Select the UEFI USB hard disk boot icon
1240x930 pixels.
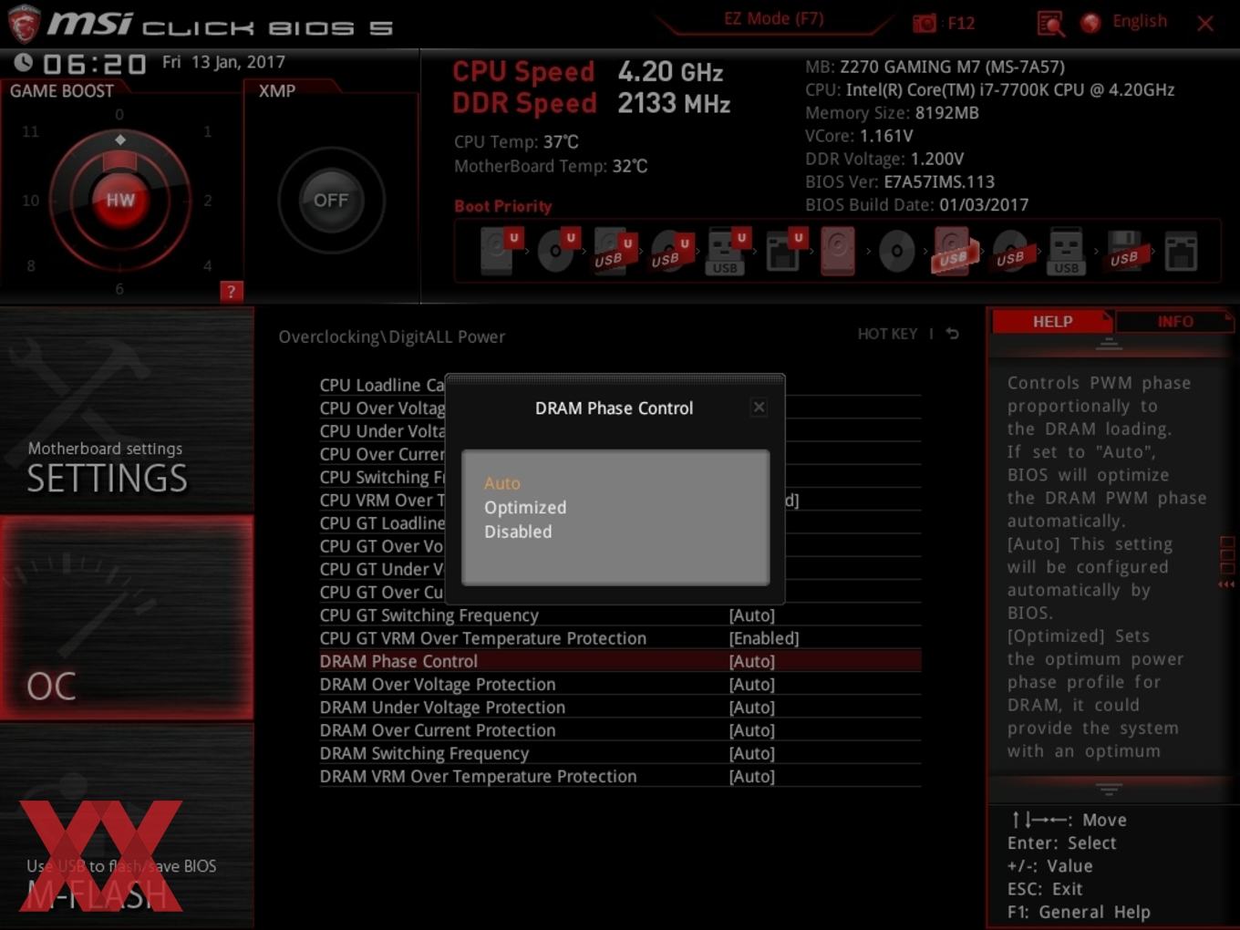(x=614, y=252)
